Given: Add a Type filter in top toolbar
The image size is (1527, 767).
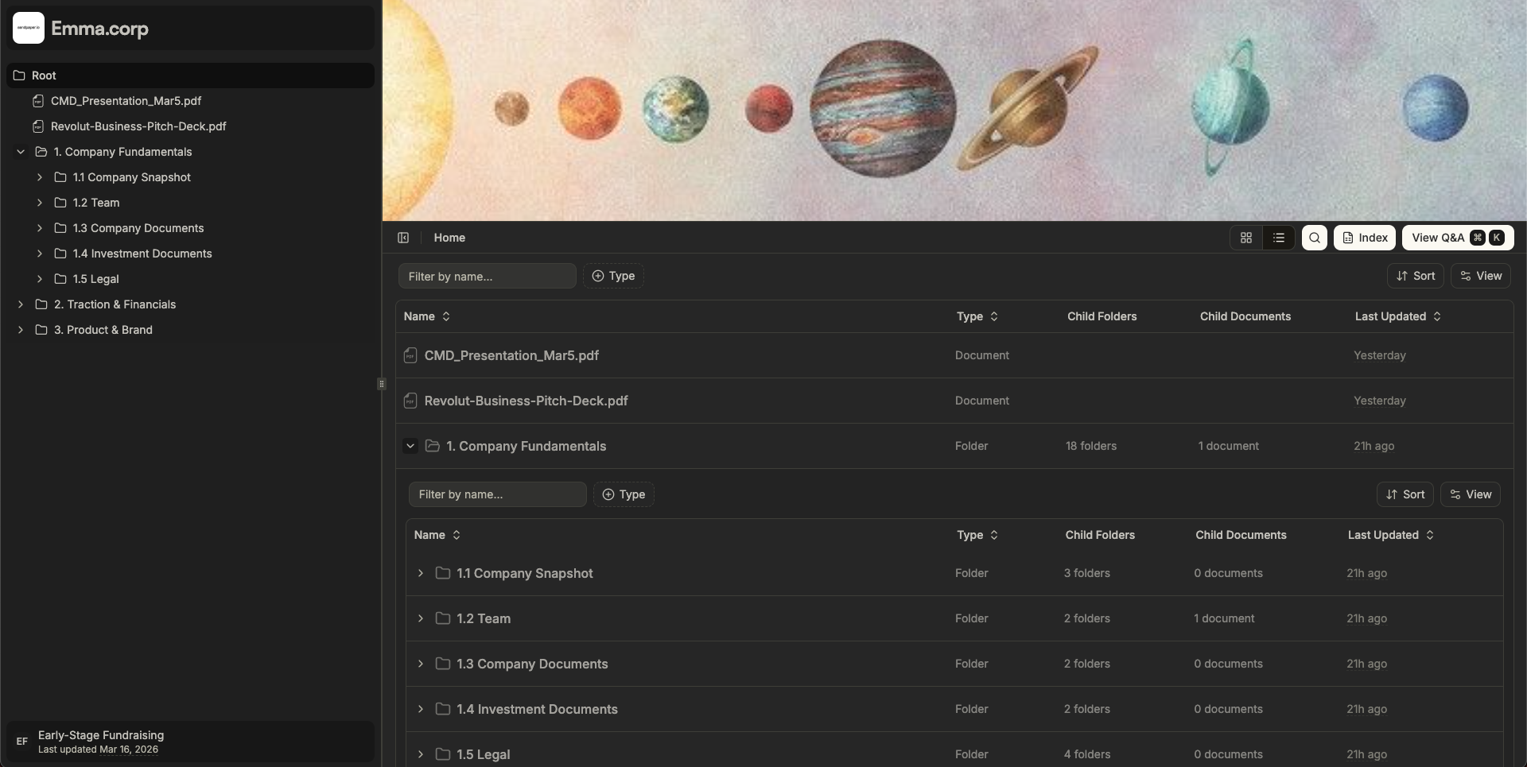Looking at the screenshot, I should [613, 276].
